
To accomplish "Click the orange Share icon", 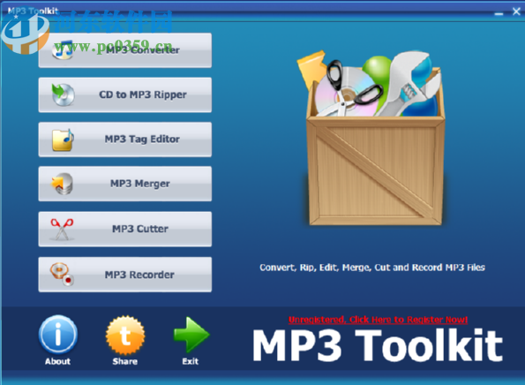I will [125, 335].
